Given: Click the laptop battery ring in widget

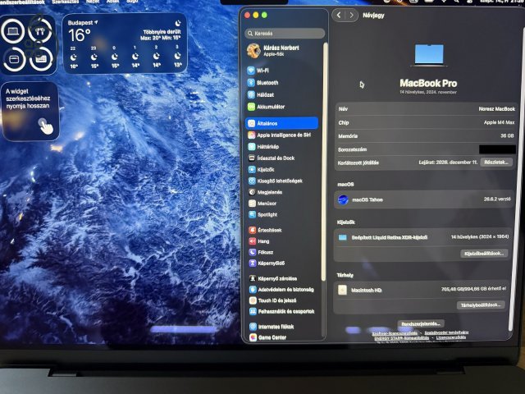Looking at the screenshot, I should click(13, 31).
